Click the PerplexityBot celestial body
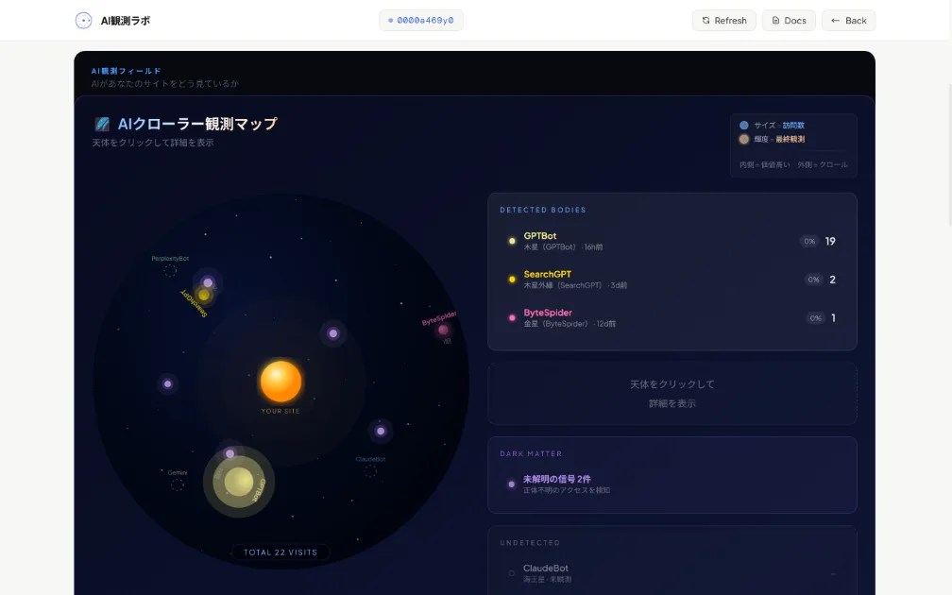Viewport: 952px width, 595px height. (x=172, y=273)
